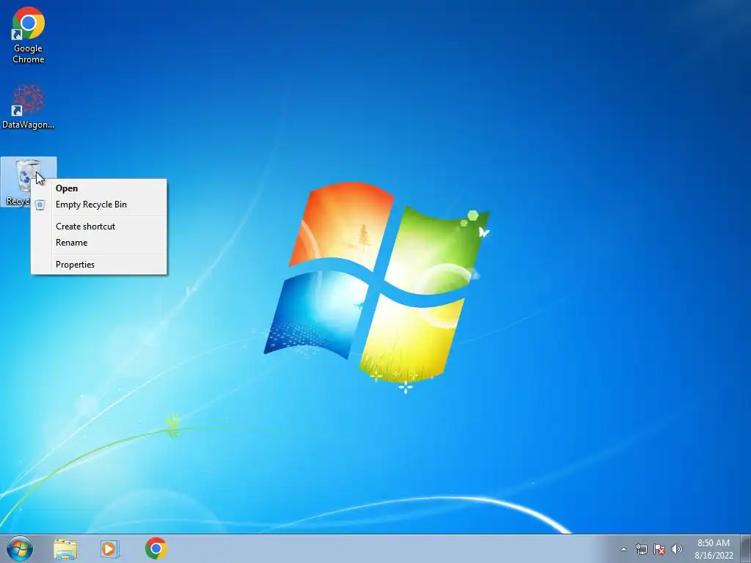Choose Empty Recycle Bin in context menu
The image size is (751, 563).
tap(99, 205)
